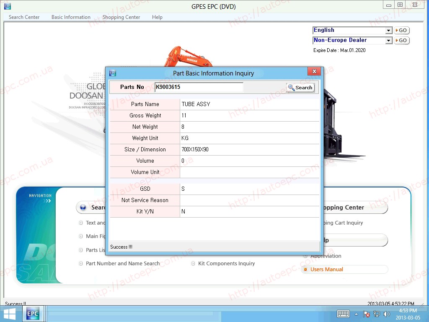Viewport: 429px width, 322px height.
Task: Click the taskbar clock showing 4:53 PM
Action: click(408, 314)
